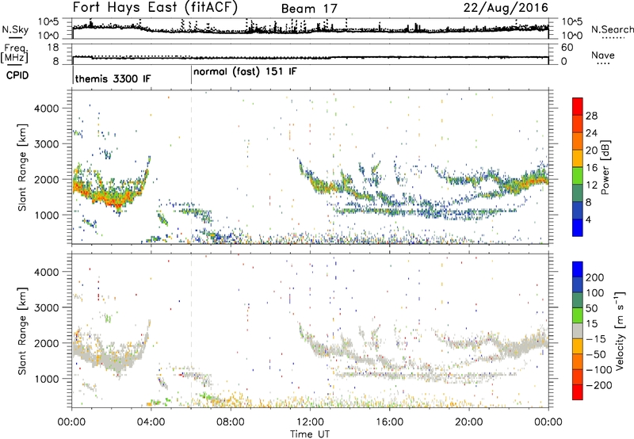Click the 'Fort Hays East (fitACF)' title

click(155, 7)
